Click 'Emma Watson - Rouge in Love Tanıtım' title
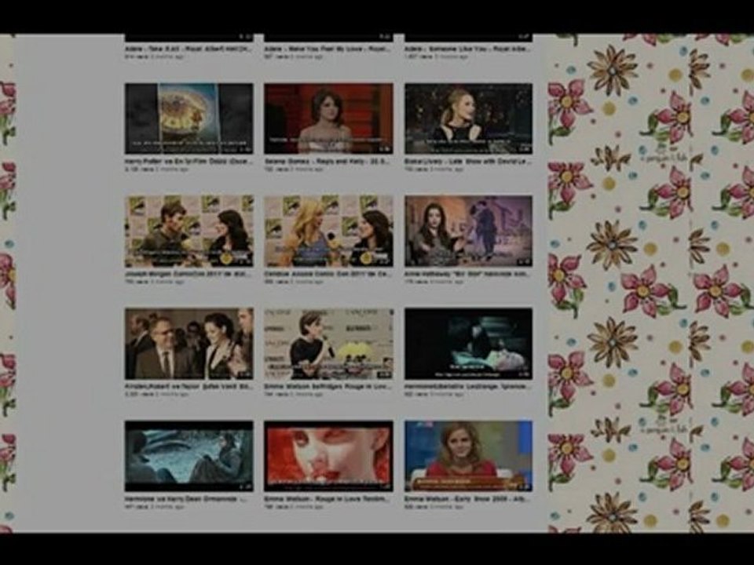This screenshot has width=754, height=565. 328,499
